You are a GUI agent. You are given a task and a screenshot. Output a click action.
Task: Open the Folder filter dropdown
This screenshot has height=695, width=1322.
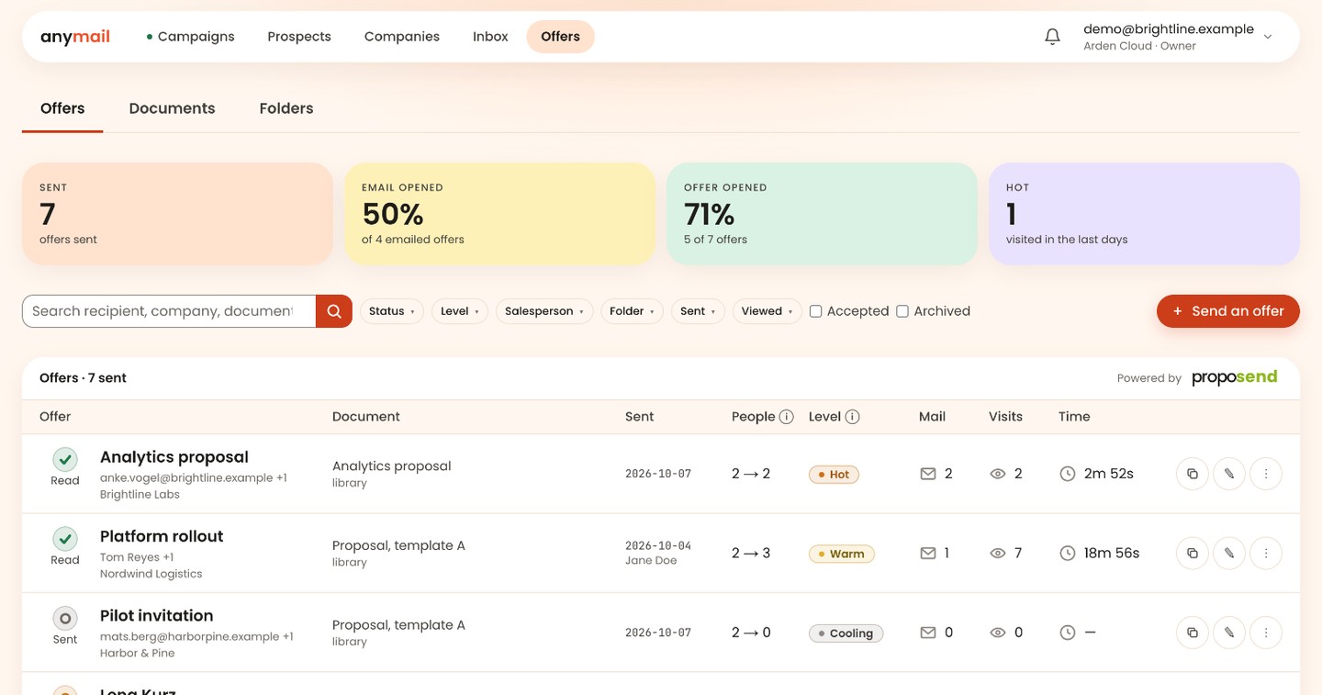tap(632, 311)
